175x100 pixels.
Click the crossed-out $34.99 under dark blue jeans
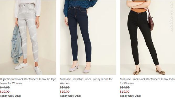coord(65,87)
